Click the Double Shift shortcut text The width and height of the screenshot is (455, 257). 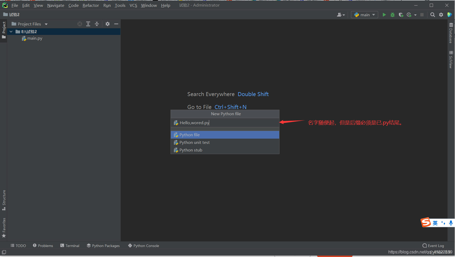[x=253, y=94]
